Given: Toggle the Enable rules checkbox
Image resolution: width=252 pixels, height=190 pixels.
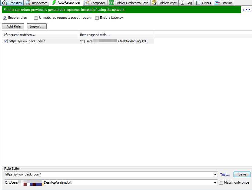Looking at the screenshot, I should (5, 18).
